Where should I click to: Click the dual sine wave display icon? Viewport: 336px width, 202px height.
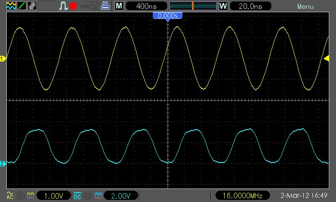[11, 6]
